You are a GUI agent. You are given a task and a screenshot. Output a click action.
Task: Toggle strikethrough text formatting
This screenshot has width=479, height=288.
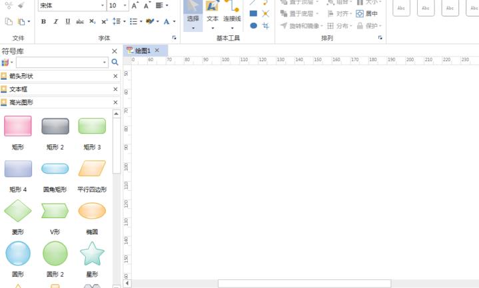(80, 22)
